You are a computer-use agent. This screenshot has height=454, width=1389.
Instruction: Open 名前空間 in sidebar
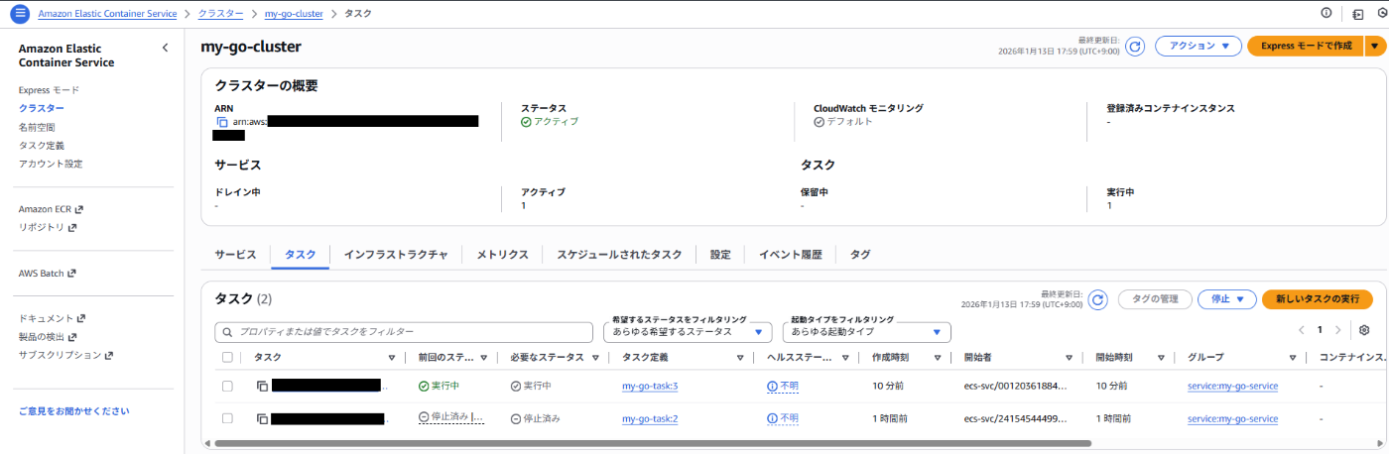(x=37, y=127)
